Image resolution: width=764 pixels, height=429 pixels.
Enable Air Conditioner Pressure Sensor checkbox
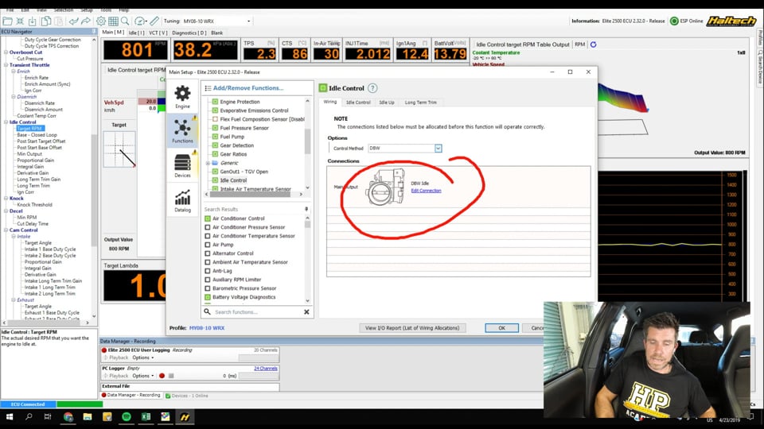pyautogui.click(x=208, y=227)
